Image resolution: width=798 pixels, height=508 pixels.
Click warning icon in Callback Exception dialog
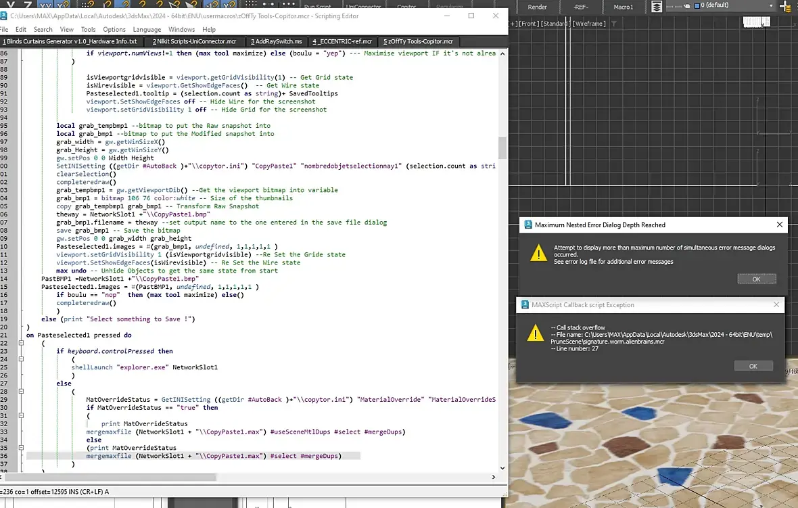point(536,332)
